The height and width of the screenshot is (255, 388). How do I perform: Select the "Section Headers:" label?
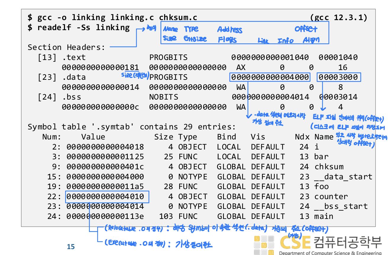(x=67, y=47)
